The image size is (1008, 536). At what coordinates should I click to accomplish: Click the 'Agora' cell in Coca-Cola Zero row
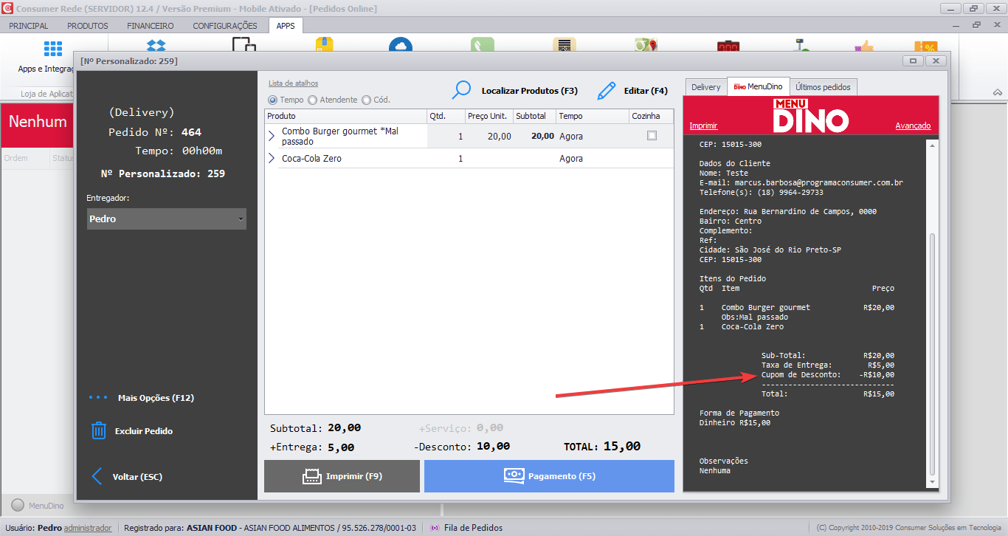(593, 159)
